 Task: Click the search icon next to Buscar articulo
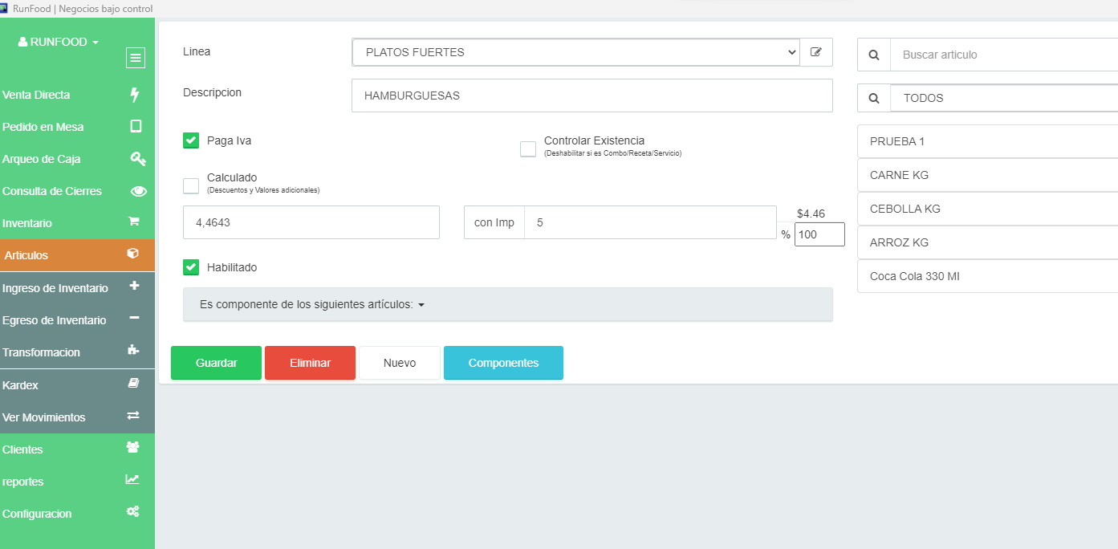(874, 55)
